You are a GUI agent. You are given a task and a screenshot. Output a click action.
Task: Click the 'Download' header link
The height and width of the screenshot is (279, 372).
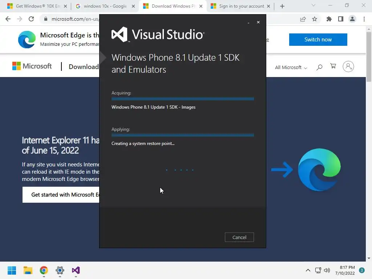[x=84, y=67]
